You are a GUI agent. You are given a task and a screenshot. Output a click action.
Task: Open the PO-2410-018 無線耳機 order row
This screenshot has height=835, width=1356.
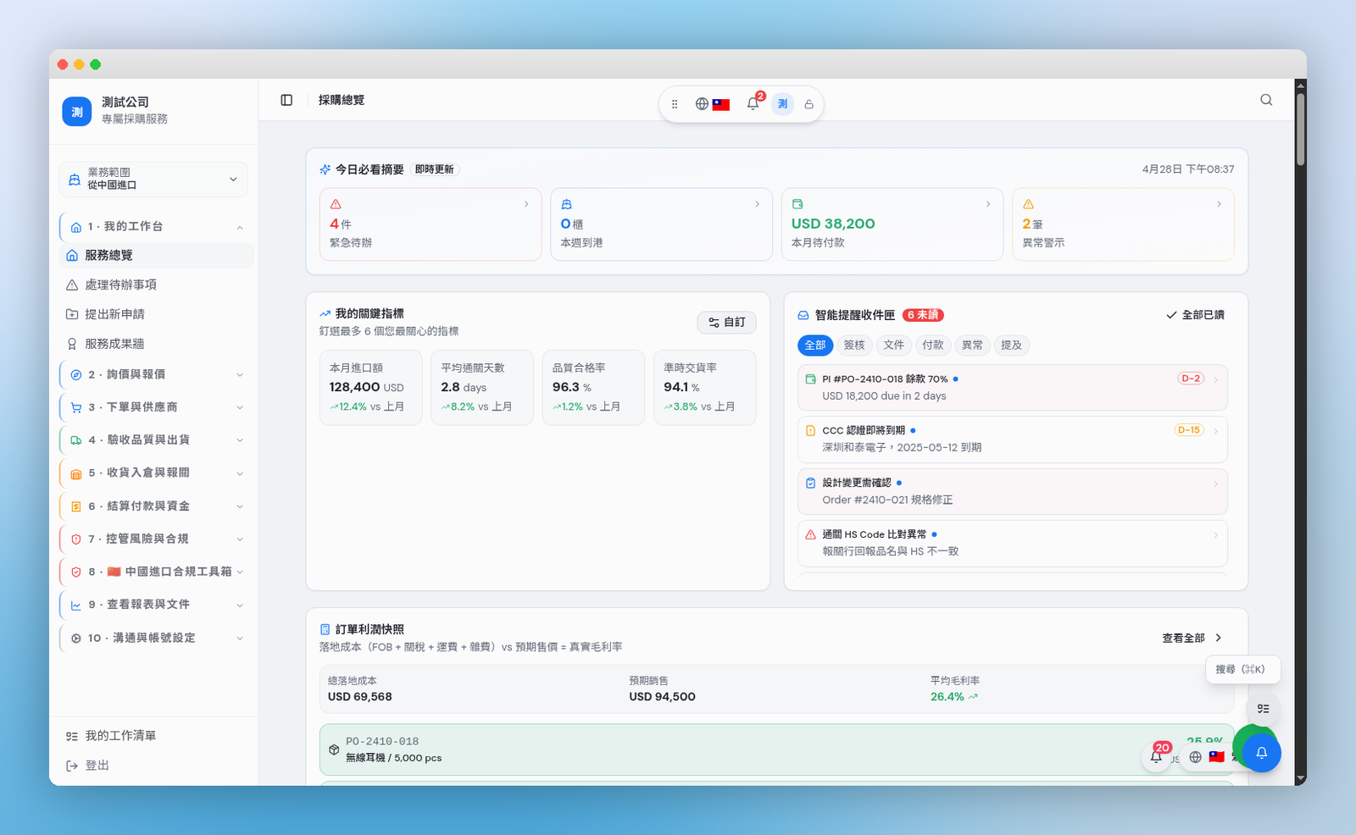[x=776, y=749]
